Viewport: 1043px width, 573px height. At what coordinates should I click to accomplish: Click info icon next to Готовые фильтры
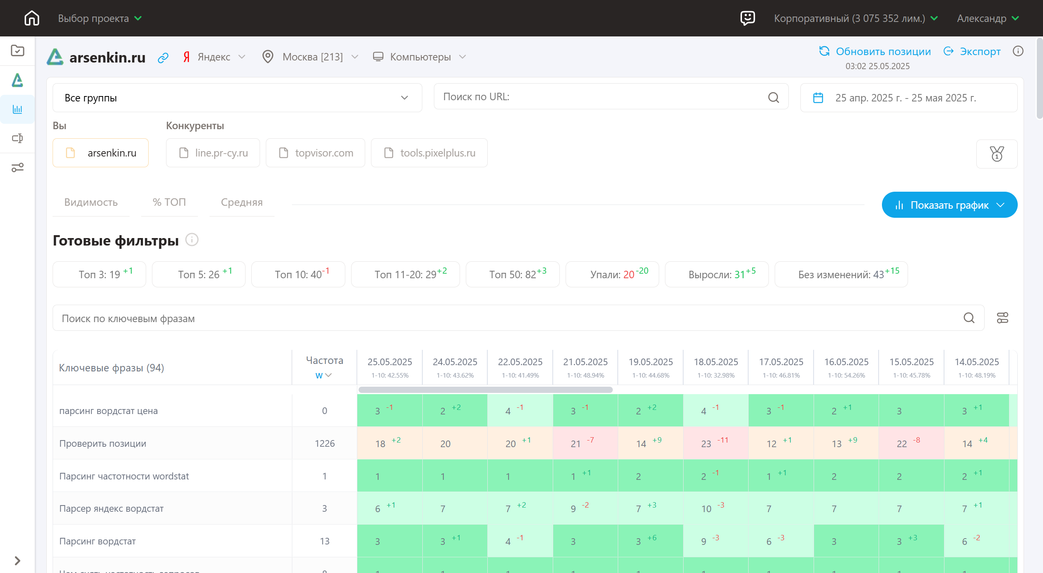192,240
